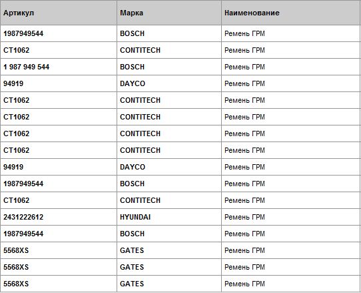
Task: Click the Марка column header
Action: (131, 13)
